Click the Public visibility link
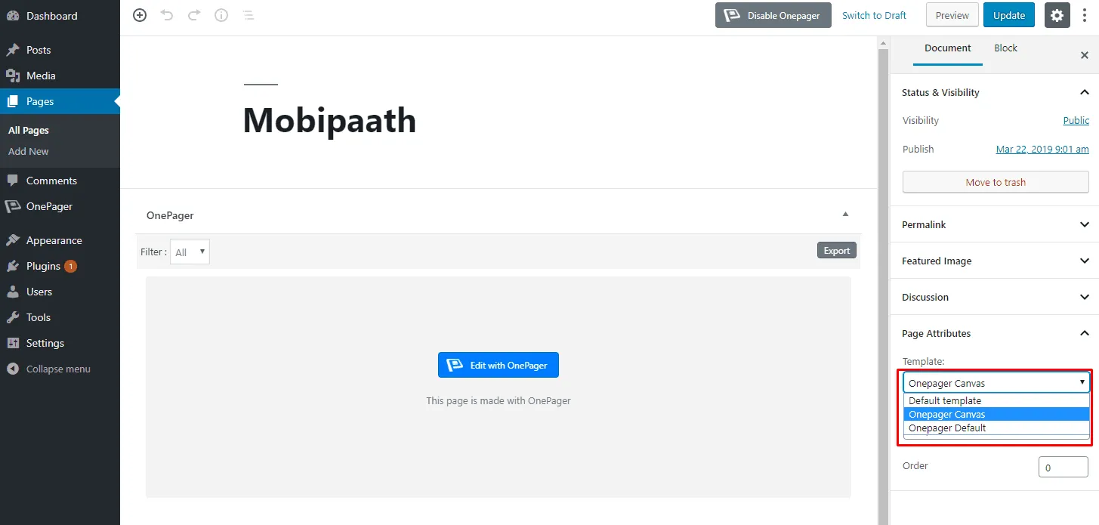 pyautogui.click(x=1076, y=120)
